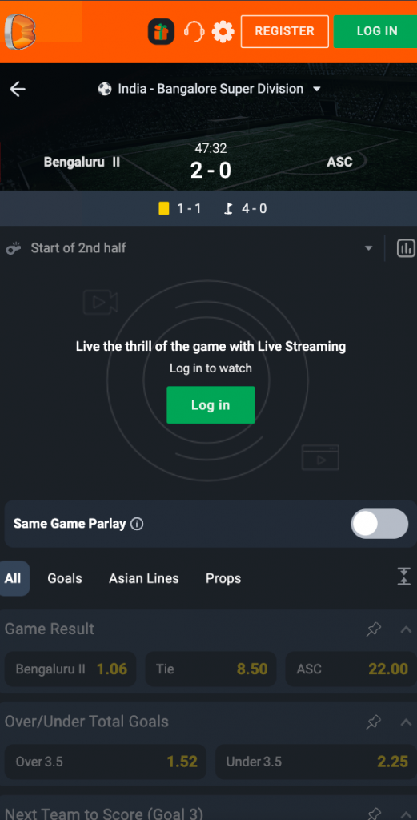The height and width of the screenshot is (820, 417).
Task: Collapse the Over/Under Total Goals section
Action: click(406, 722)
